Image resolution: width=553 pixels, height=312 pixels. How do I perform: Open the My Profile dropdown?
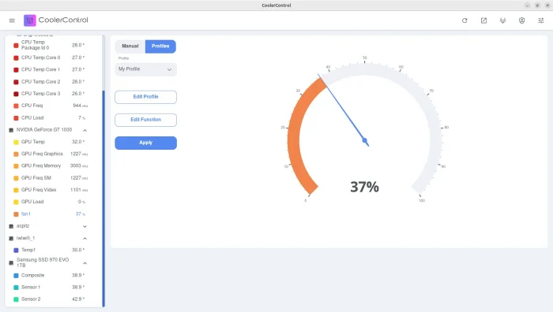point(145,69)
